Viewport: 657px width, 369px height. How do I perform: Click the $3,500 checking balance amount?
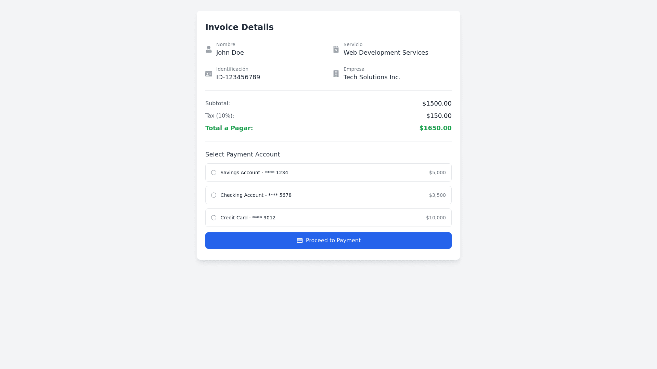coord(437,195)
